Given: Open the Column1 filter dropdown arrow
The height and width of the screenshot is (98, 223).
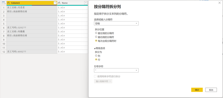Looking at the screenshot, I should coord(55,3).
